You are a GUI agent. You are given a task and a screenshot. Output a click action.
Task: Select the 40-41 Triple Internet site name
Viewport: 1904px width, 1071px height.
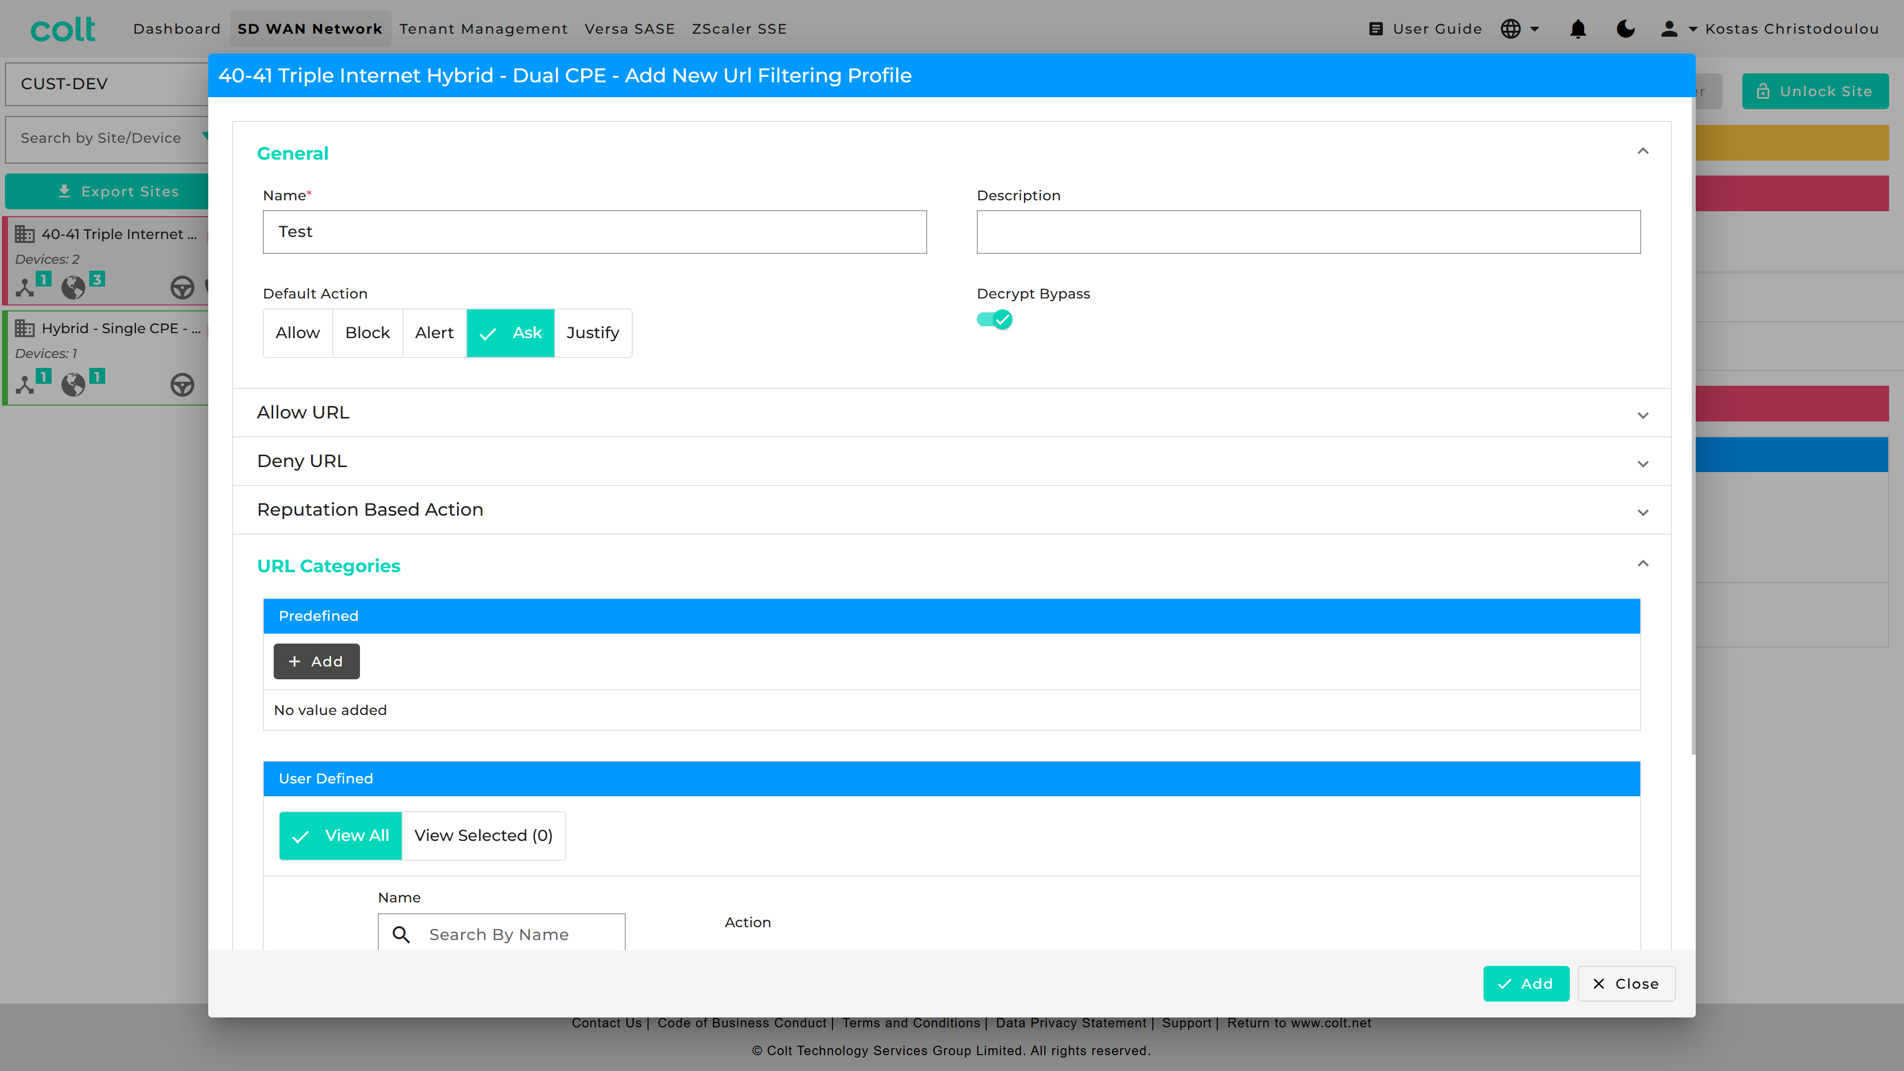tap(119, 235)
